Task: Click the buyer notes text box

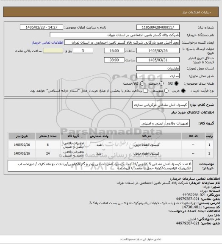Action: 100,166
